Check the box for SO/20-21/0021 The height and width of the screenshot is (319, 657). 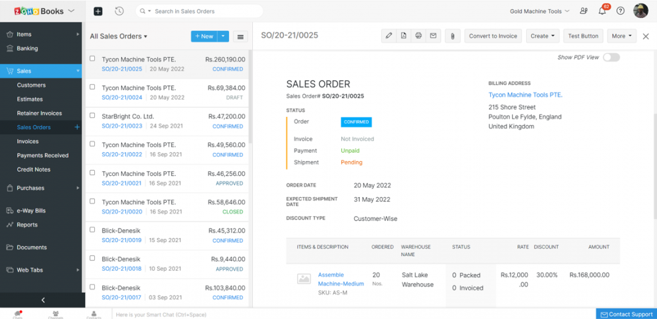click(x=92, y=172)
